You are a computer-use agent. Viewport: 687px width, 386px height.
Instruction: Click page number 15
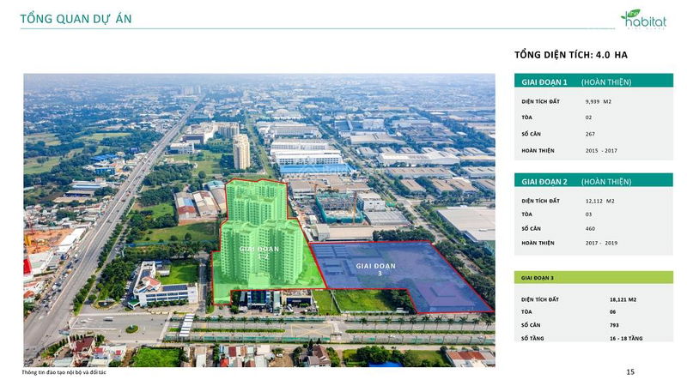coord(630,372)
